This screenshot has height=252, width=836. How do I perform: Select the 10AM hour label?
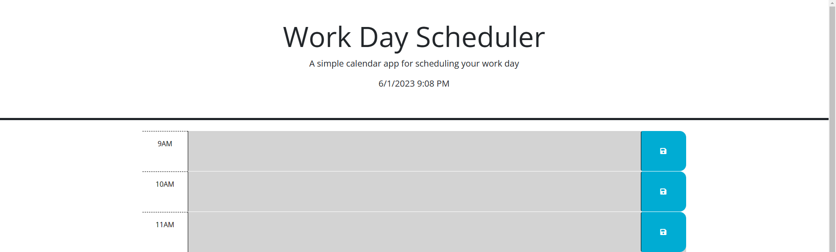point(165,184)
